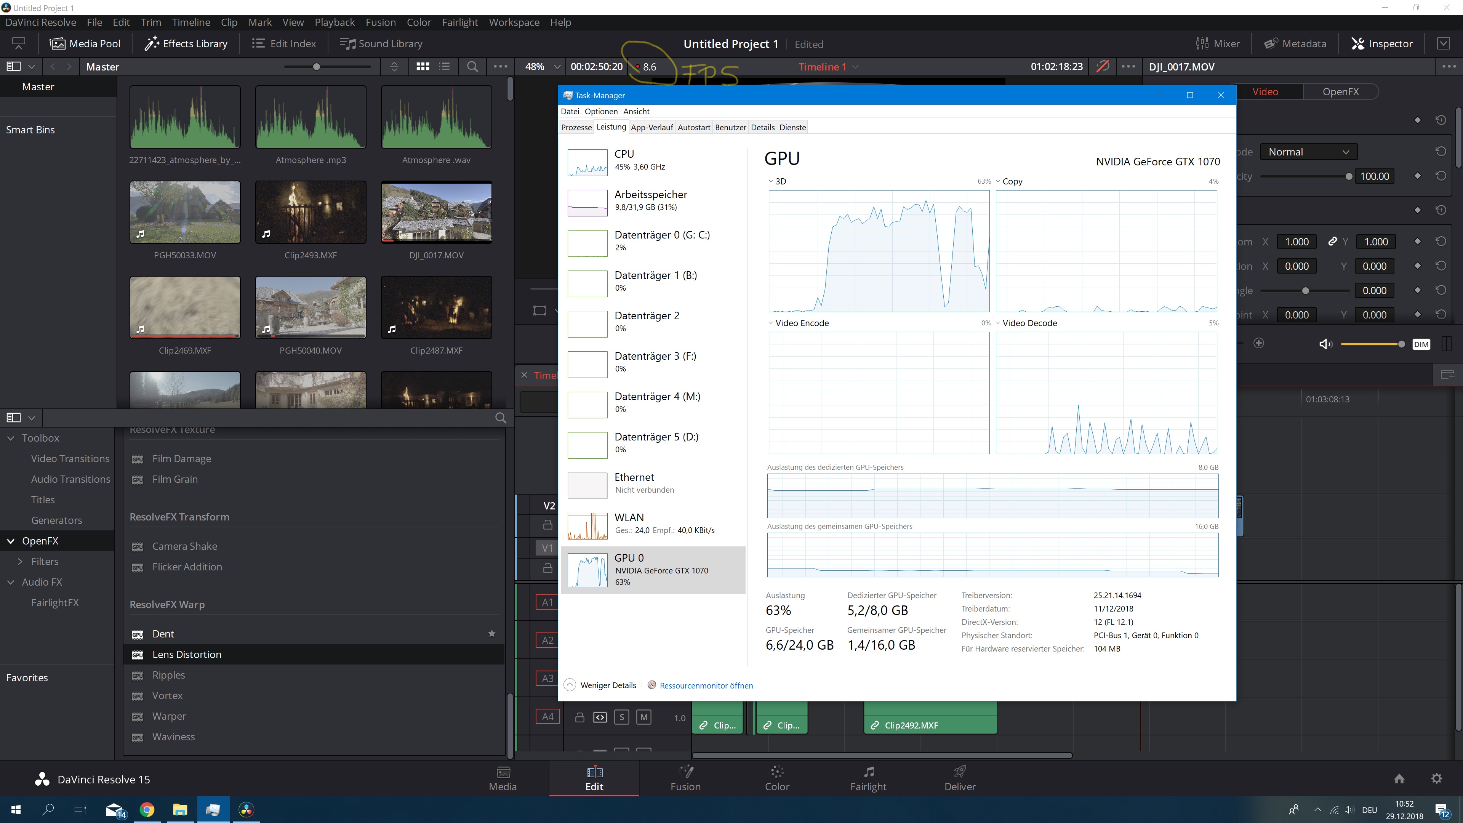1463x823 pixels.
Task: Collapse the OpenFX tree item
Action: pyautogui.click(x=11, y=541)
